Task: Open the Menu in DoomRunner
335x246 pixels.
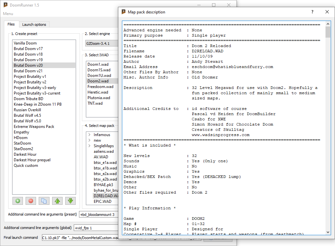Action: tap(8, 14)
